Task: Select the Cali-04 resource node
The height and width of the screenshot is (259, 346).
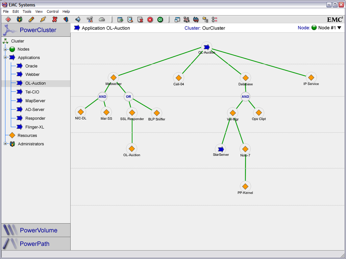Action: click(x=178, y=78)
